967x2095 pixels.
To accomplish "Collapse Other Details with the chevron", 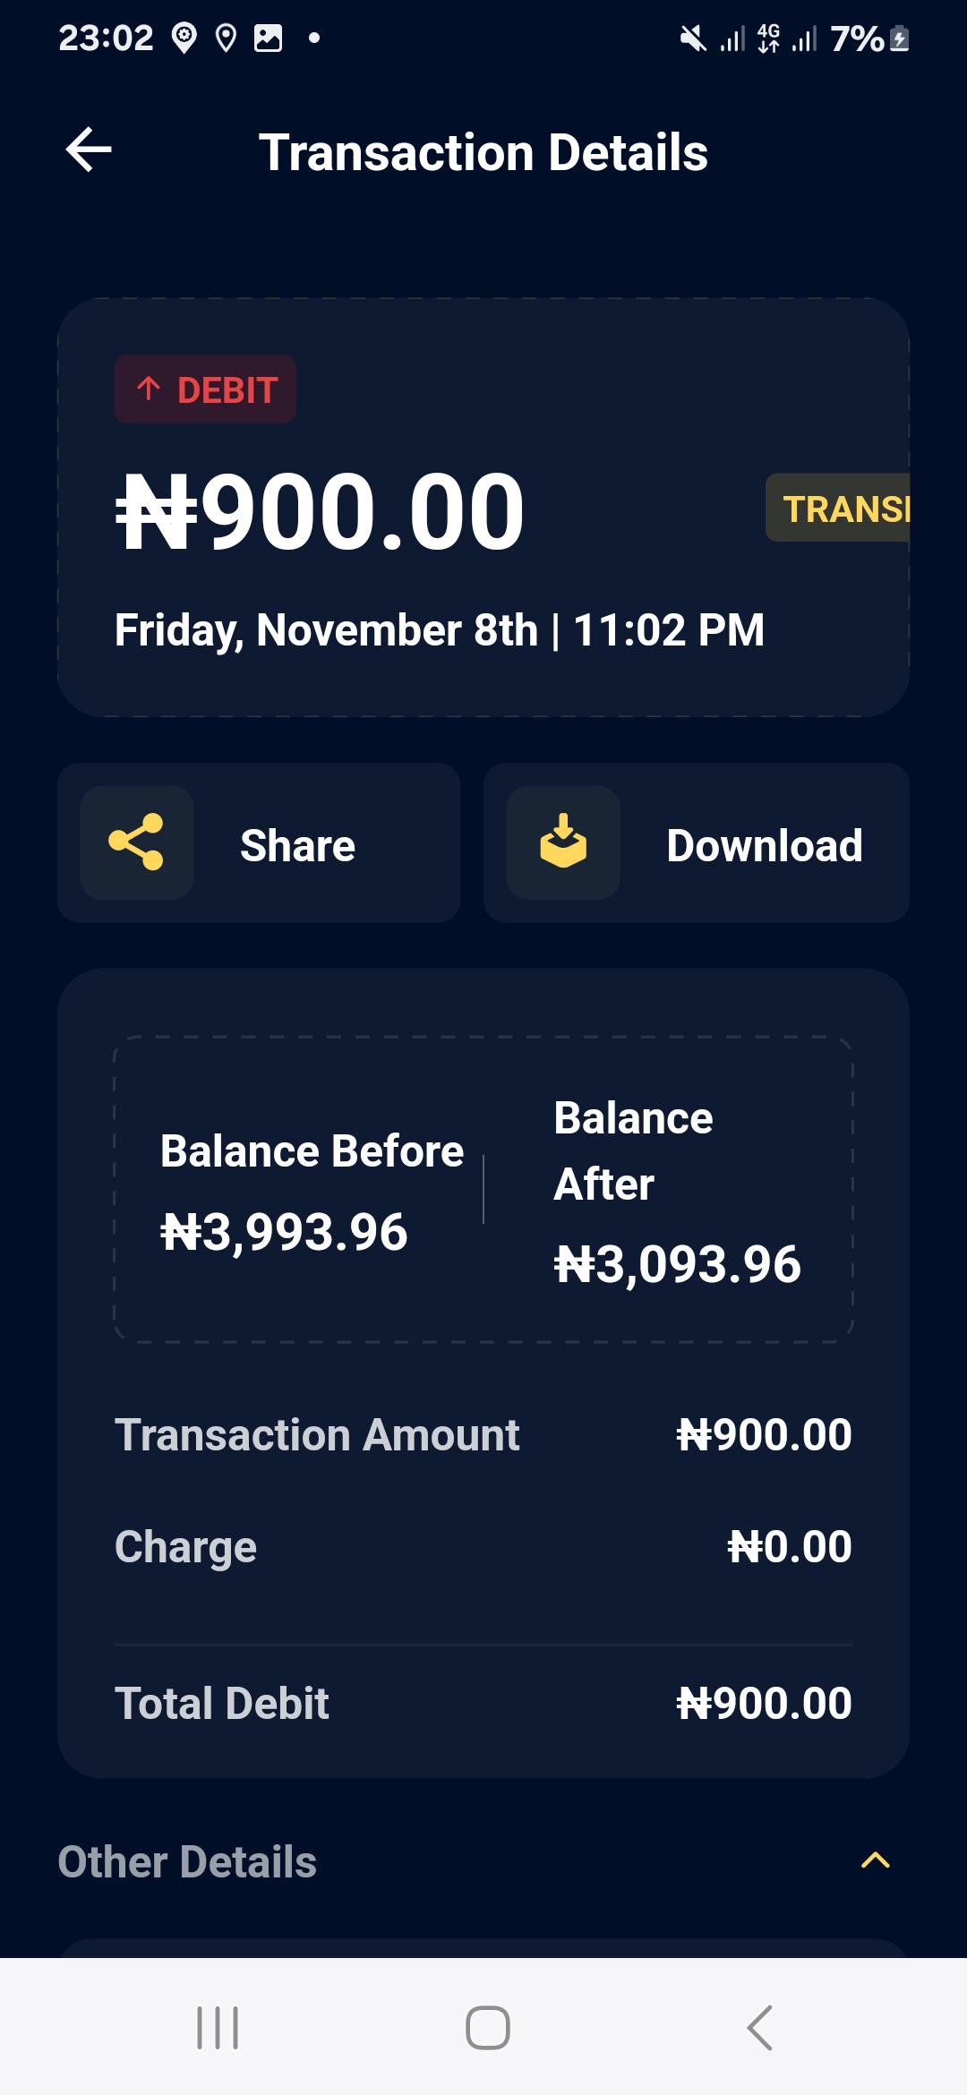I will pos(875,1860).
